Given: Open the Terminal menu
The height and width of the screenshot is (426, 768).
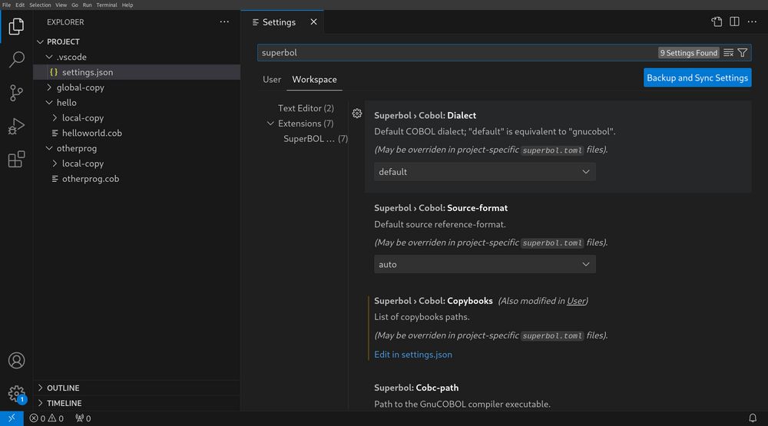Looking at the screenshot, I should click(106, 5).
